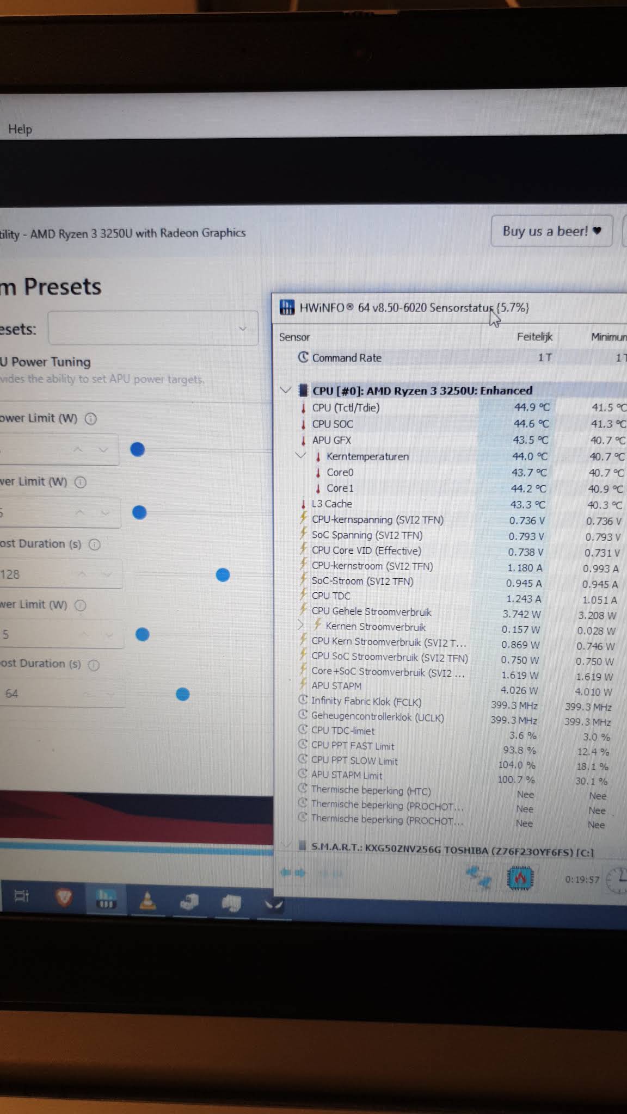Screen dimensions: 627x1114
Task: Decrease the 64 boost duration with down arrow
Action: [x=110, y=695]
